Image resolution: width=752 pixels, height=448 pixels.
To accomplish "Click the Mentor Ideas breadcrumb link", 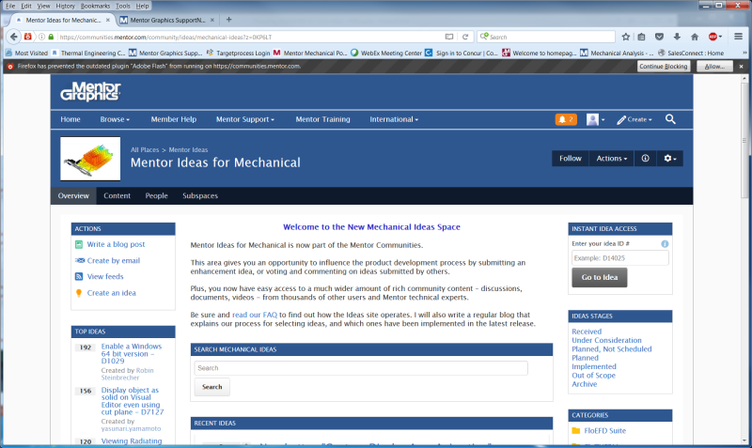I will (x=188, y=150).
